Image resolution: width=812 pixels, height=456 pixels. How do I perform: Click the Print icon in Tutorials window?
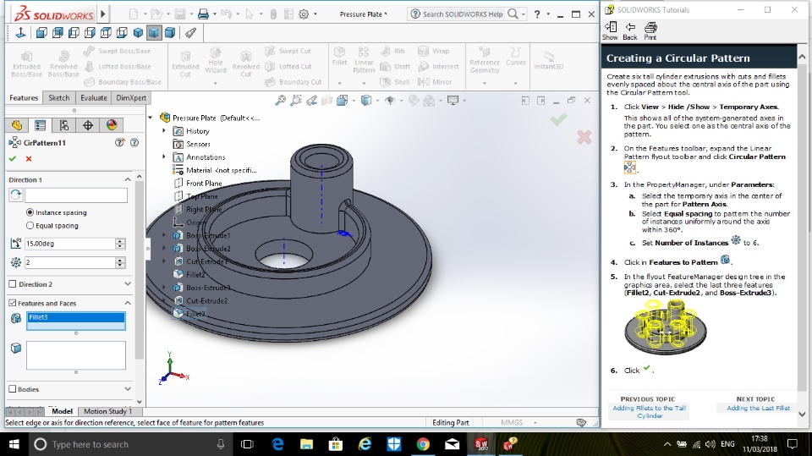coord(650,31)
